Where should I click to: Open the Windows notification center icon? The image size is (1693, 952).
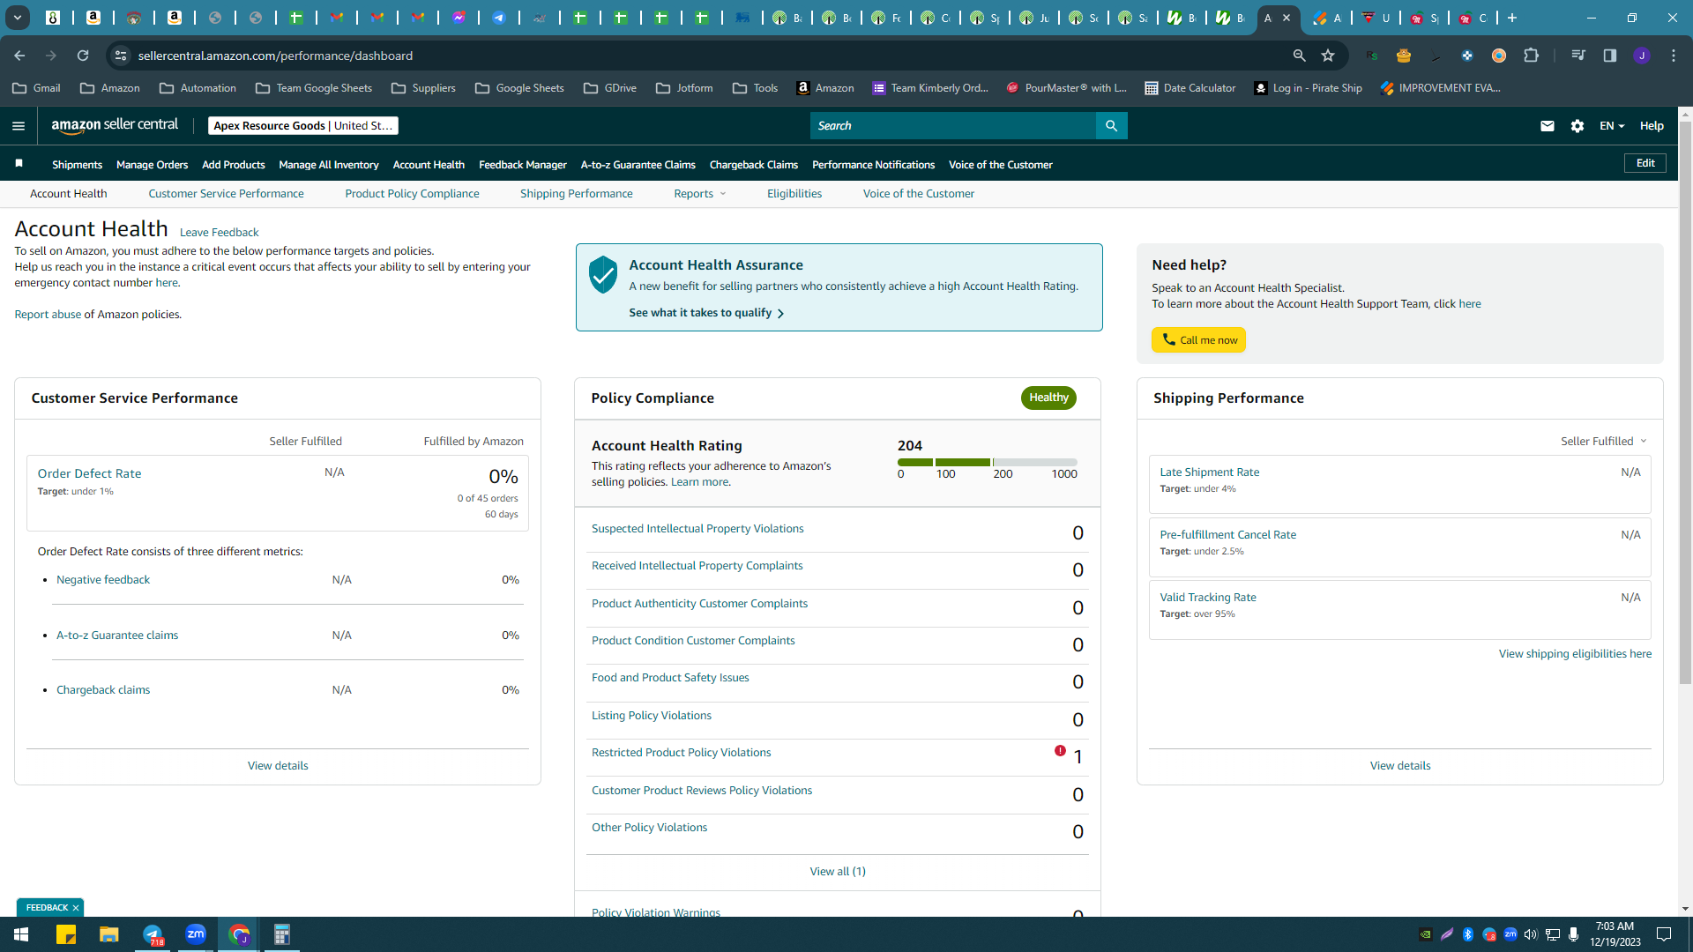click(1664, 934)
